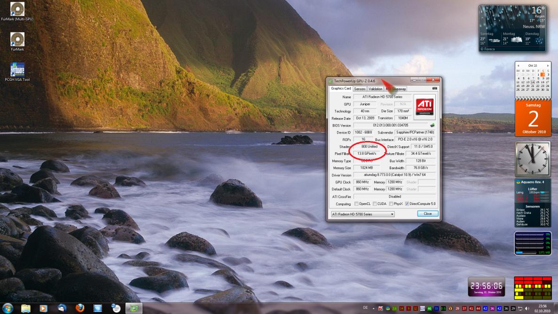Click the Bus Width field 128 Bit
This screenshot has height=314, width=558.
pyautogui.click(x=421, y=161)
